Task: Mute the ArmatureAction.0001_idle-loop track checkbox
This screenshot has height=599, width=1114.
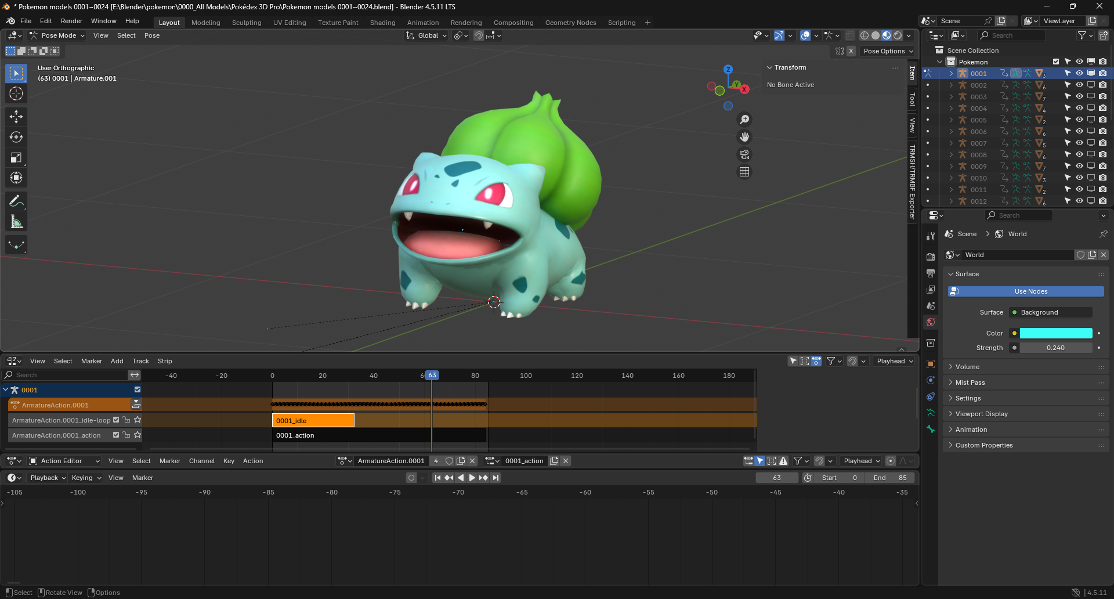Action: [x=116, y=420]
